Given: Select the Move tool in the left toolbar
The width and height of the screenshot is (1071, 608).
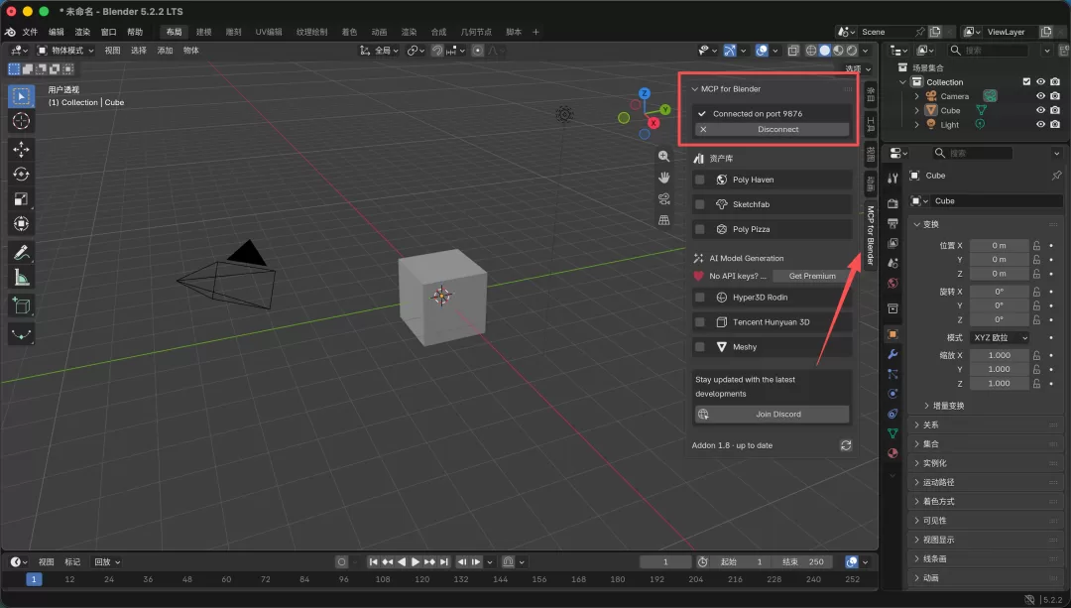Looking at the screenshot, I should tap(21, 149).
